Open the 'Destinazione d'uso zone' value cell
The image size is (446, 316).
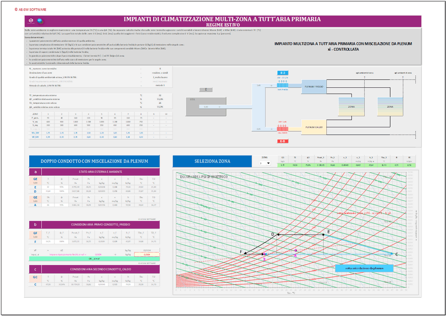click(160, 73)
